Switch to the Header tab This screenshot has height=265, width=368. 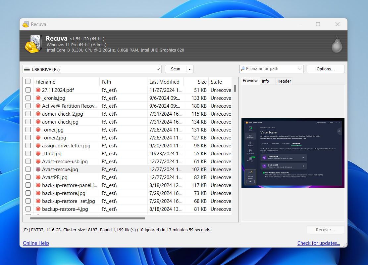point(284,81)
